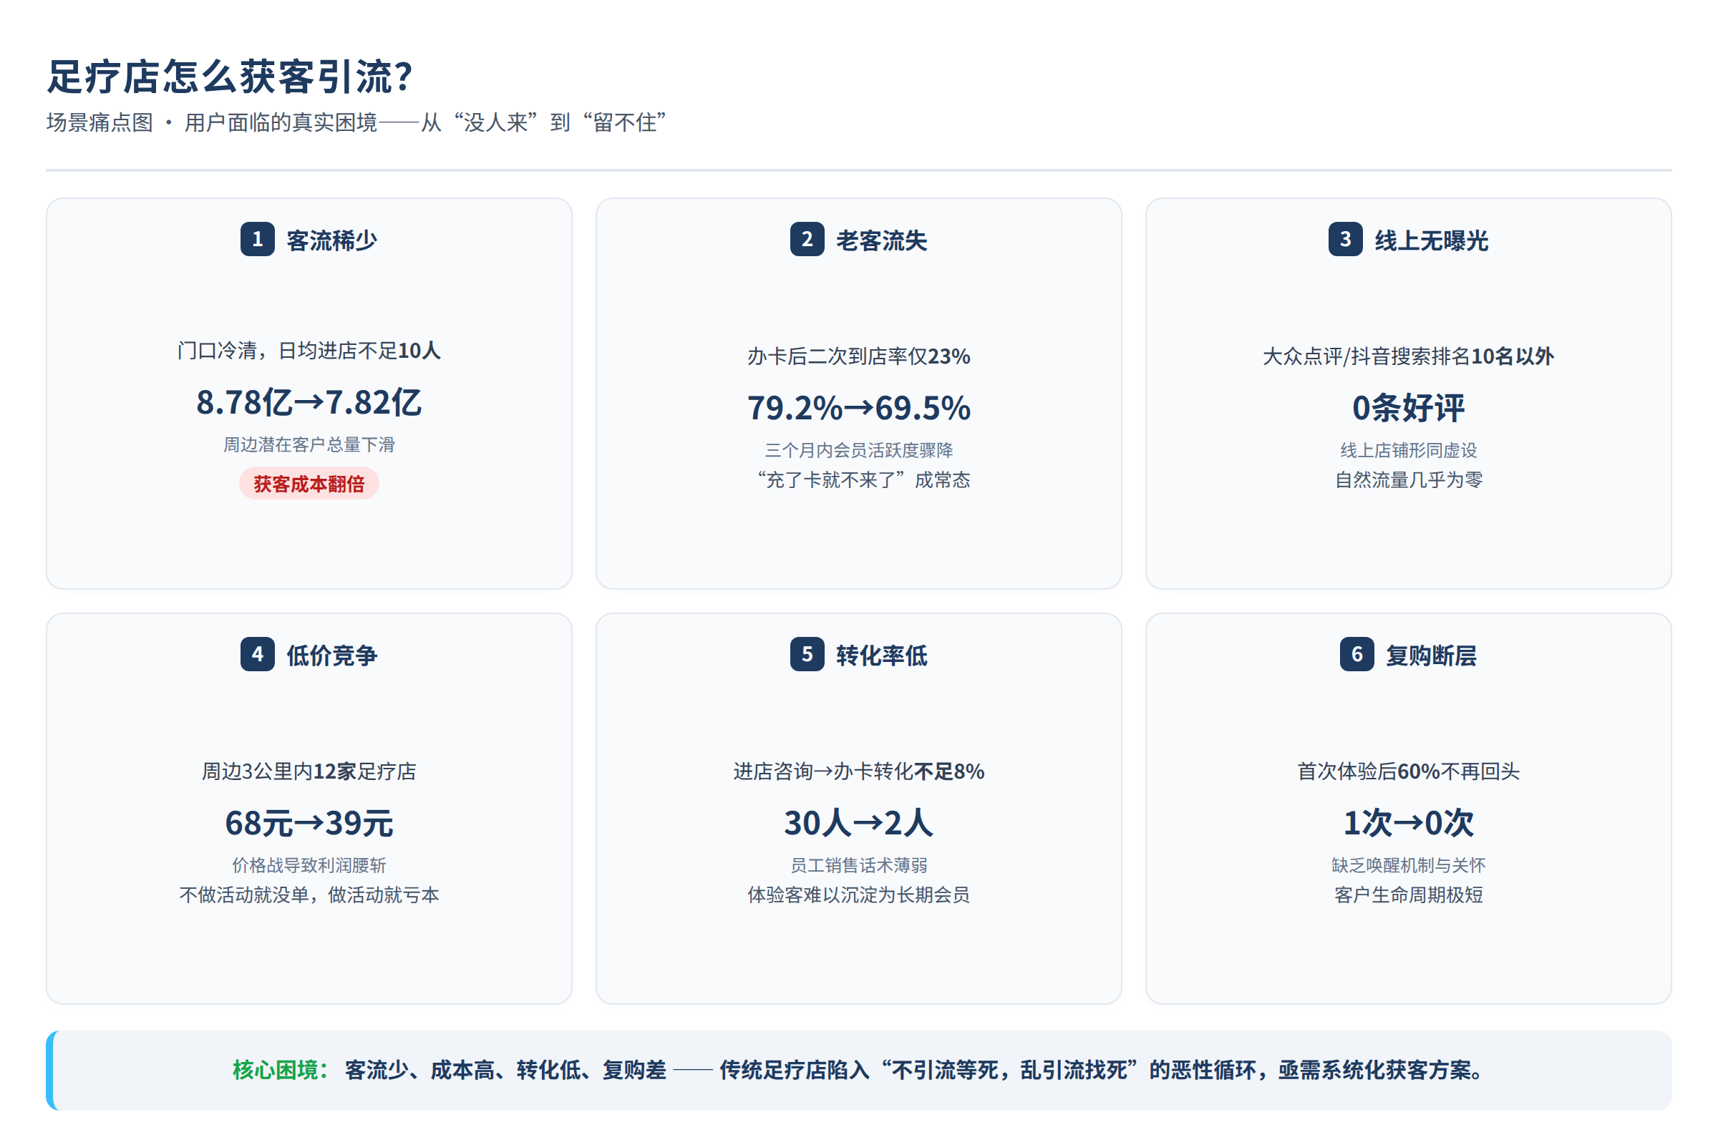Click the figure 79.2%→69.5%

(859, 408)
